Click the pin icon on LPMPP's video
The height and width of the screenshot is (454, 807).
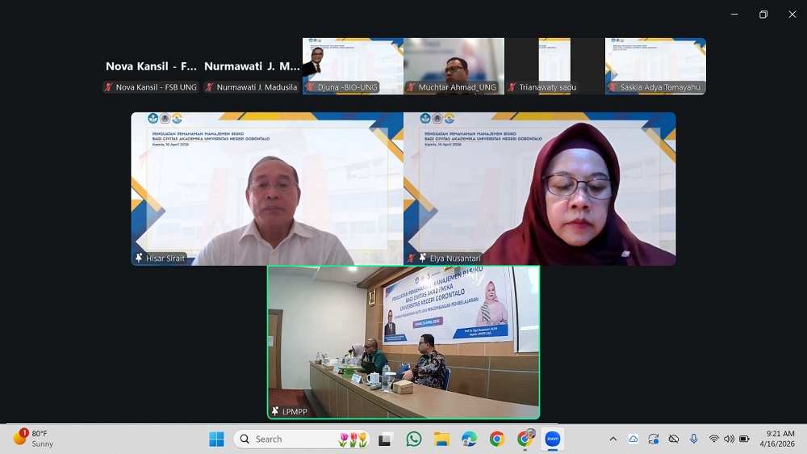pyautogui.click(x=275, y=411)
